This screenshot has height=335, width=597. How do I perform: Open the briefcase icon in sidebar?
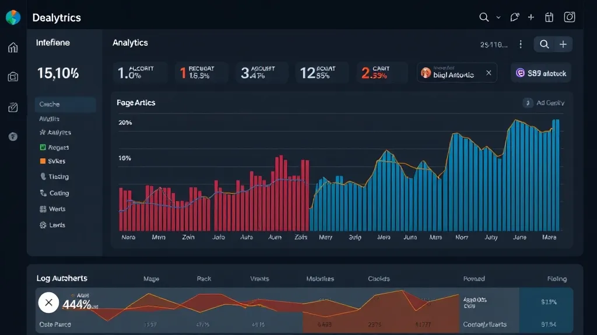[13, 77]
